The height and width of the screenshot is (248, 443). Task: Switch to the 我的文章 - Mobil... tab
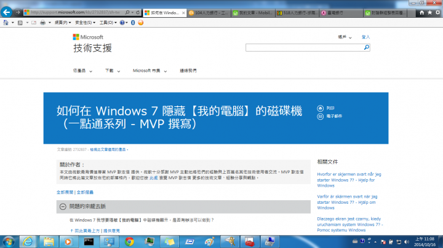click(253, 13)
